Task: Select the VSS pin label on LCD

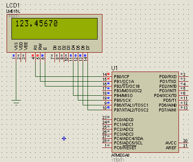Action: [16, 46]
